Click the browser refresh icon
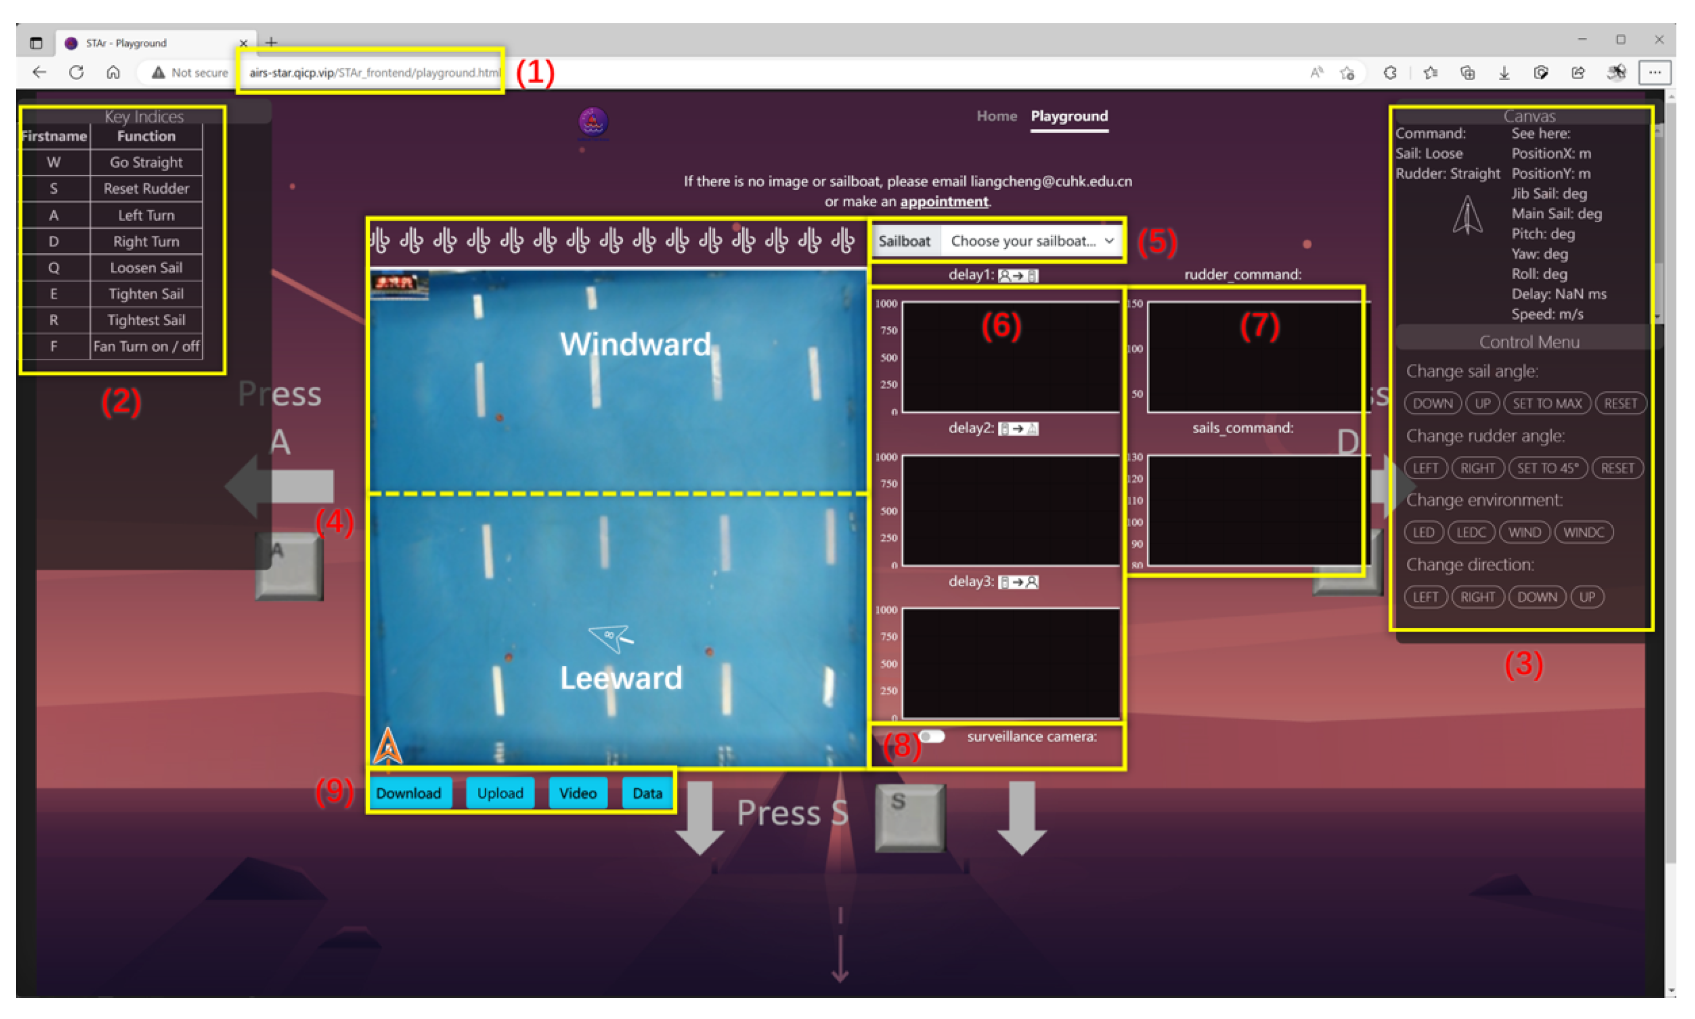The width and height of the screenshot is (1695, 1019). tap(76, 72)
